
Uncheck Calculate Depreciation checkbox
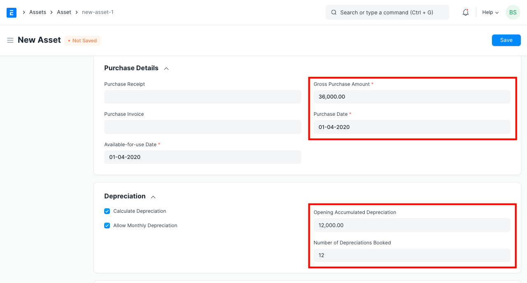point(107,211)
